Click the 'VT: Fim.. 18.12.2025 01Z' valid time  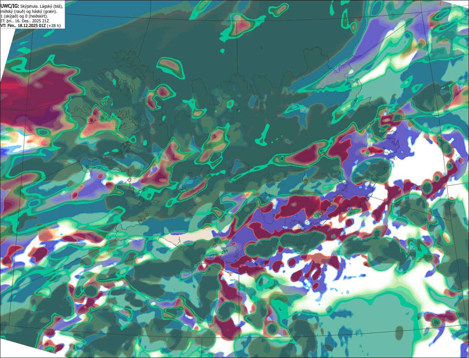pyautogui.click(x=23, y=26)
